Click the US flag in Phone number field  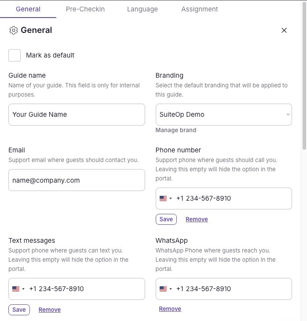coord(163,198)
